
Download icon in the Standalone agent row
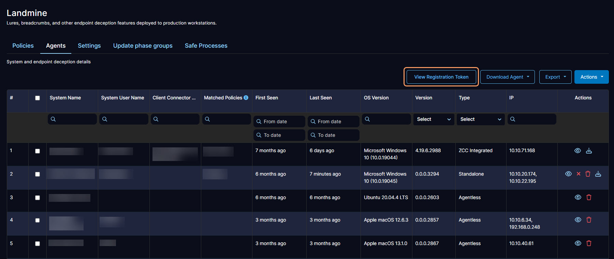598,174
